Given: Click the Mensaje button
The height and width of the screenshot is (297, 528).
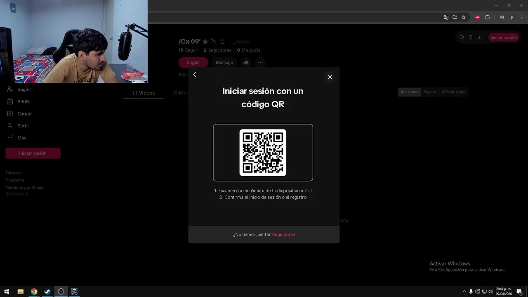Looking at the screenshot, I should (224, 62).
